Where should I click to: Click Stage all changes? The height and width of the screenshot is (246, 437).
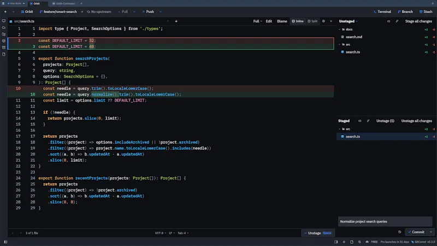pyautogui.click(x=418, y=21)
